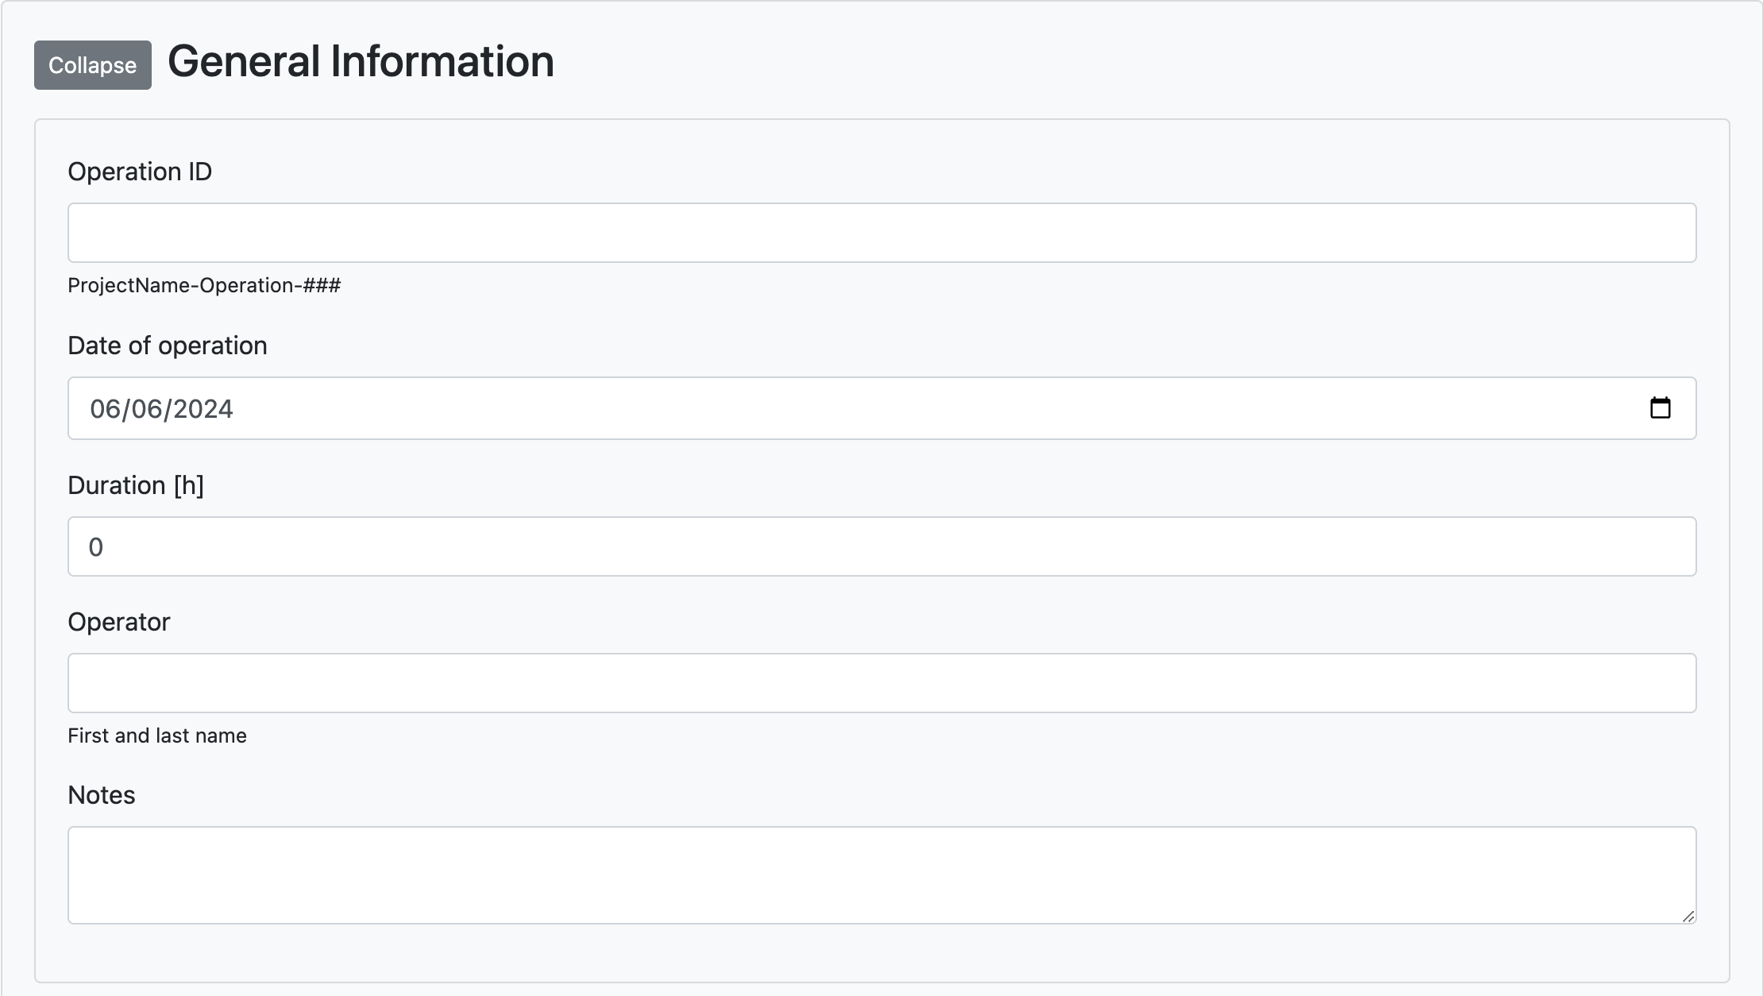
Task: Open the calendar date picker icon
Action: (1660, 408)
